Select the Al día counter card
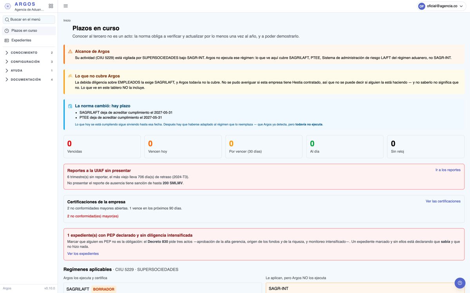470x293 pixels. click(x=345, y=146)
